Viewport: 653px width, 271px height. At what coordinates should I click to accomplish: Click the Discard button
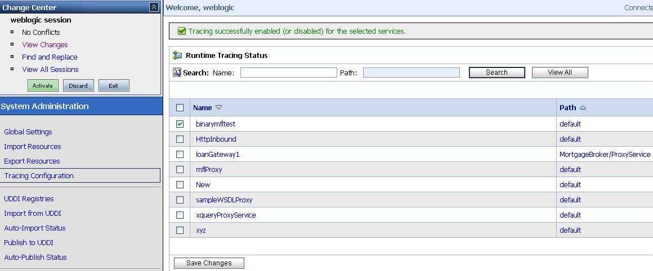pyautogui.click(x=78, y=85)
